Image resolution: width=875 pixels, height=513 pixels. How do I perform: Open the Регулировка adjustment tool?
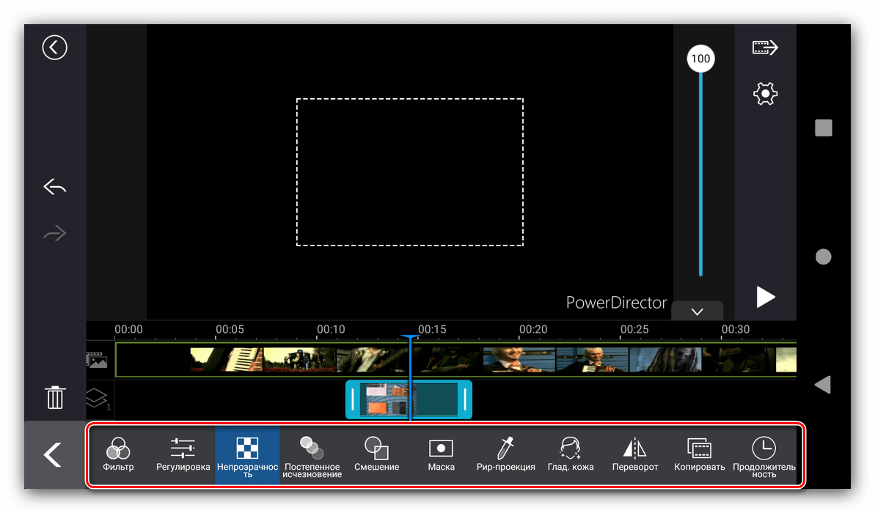(183, 454)
